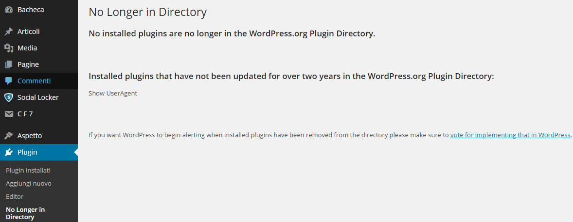Select No Longer in Directory submenu

(25, 213)
